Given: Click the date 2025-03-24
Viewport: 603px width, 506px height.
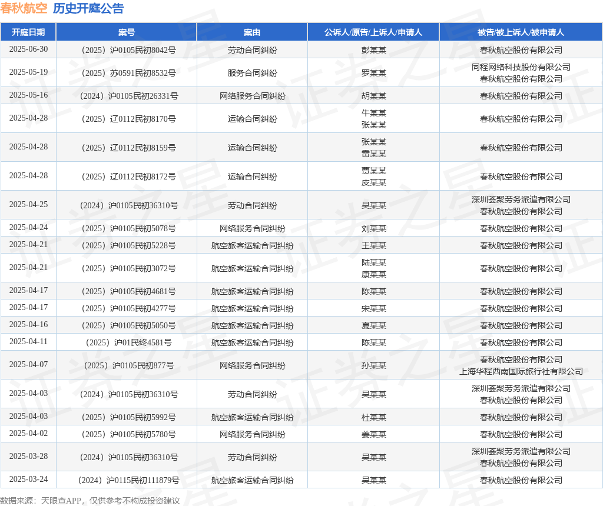Looking at the screenshot, I should pyautogui.click(x=28, y=479).
